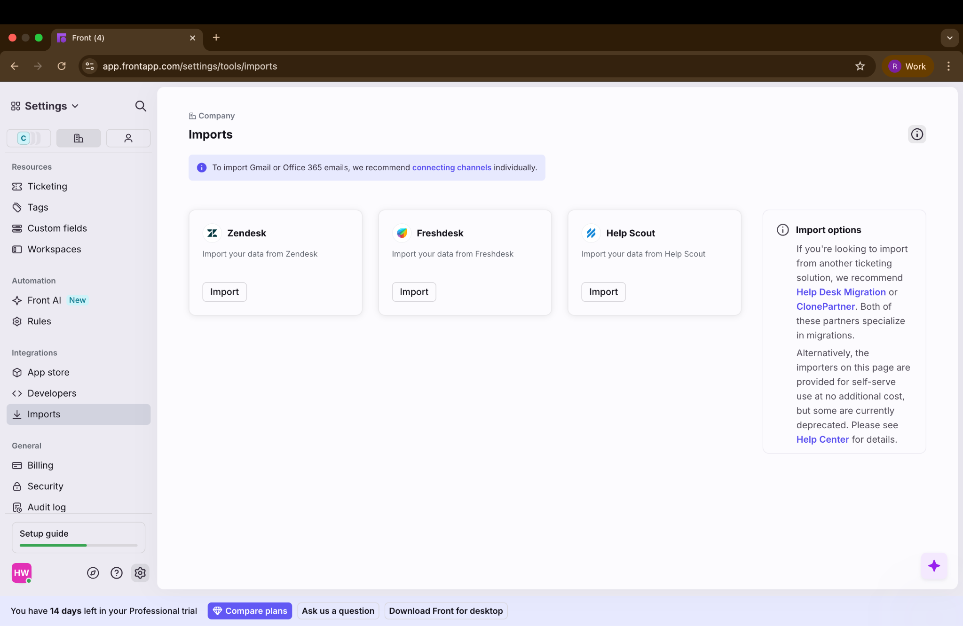Open the connecting channels link
Image resolution: width=963 pixels, height=626 pixels.
pos(451,167)
